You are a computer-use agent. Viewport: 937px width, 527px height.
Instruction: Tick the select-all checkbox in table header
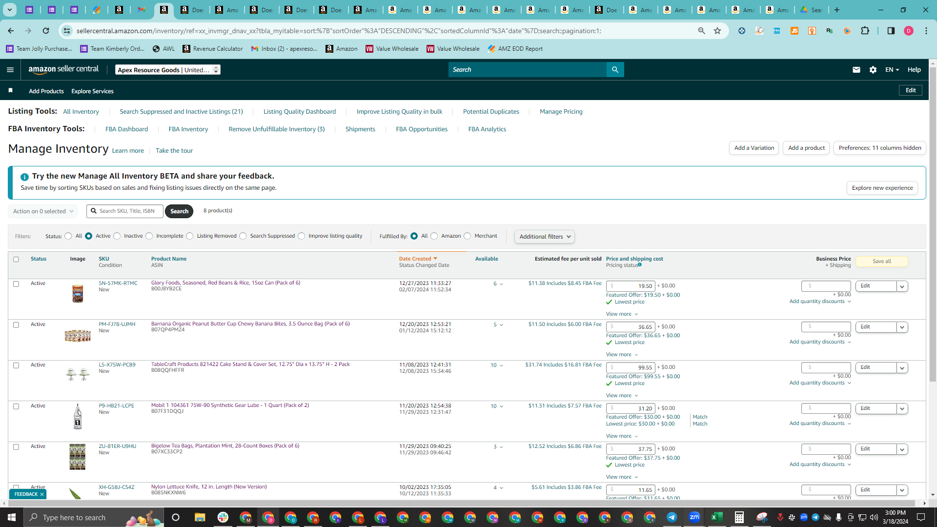pos(16,259)
